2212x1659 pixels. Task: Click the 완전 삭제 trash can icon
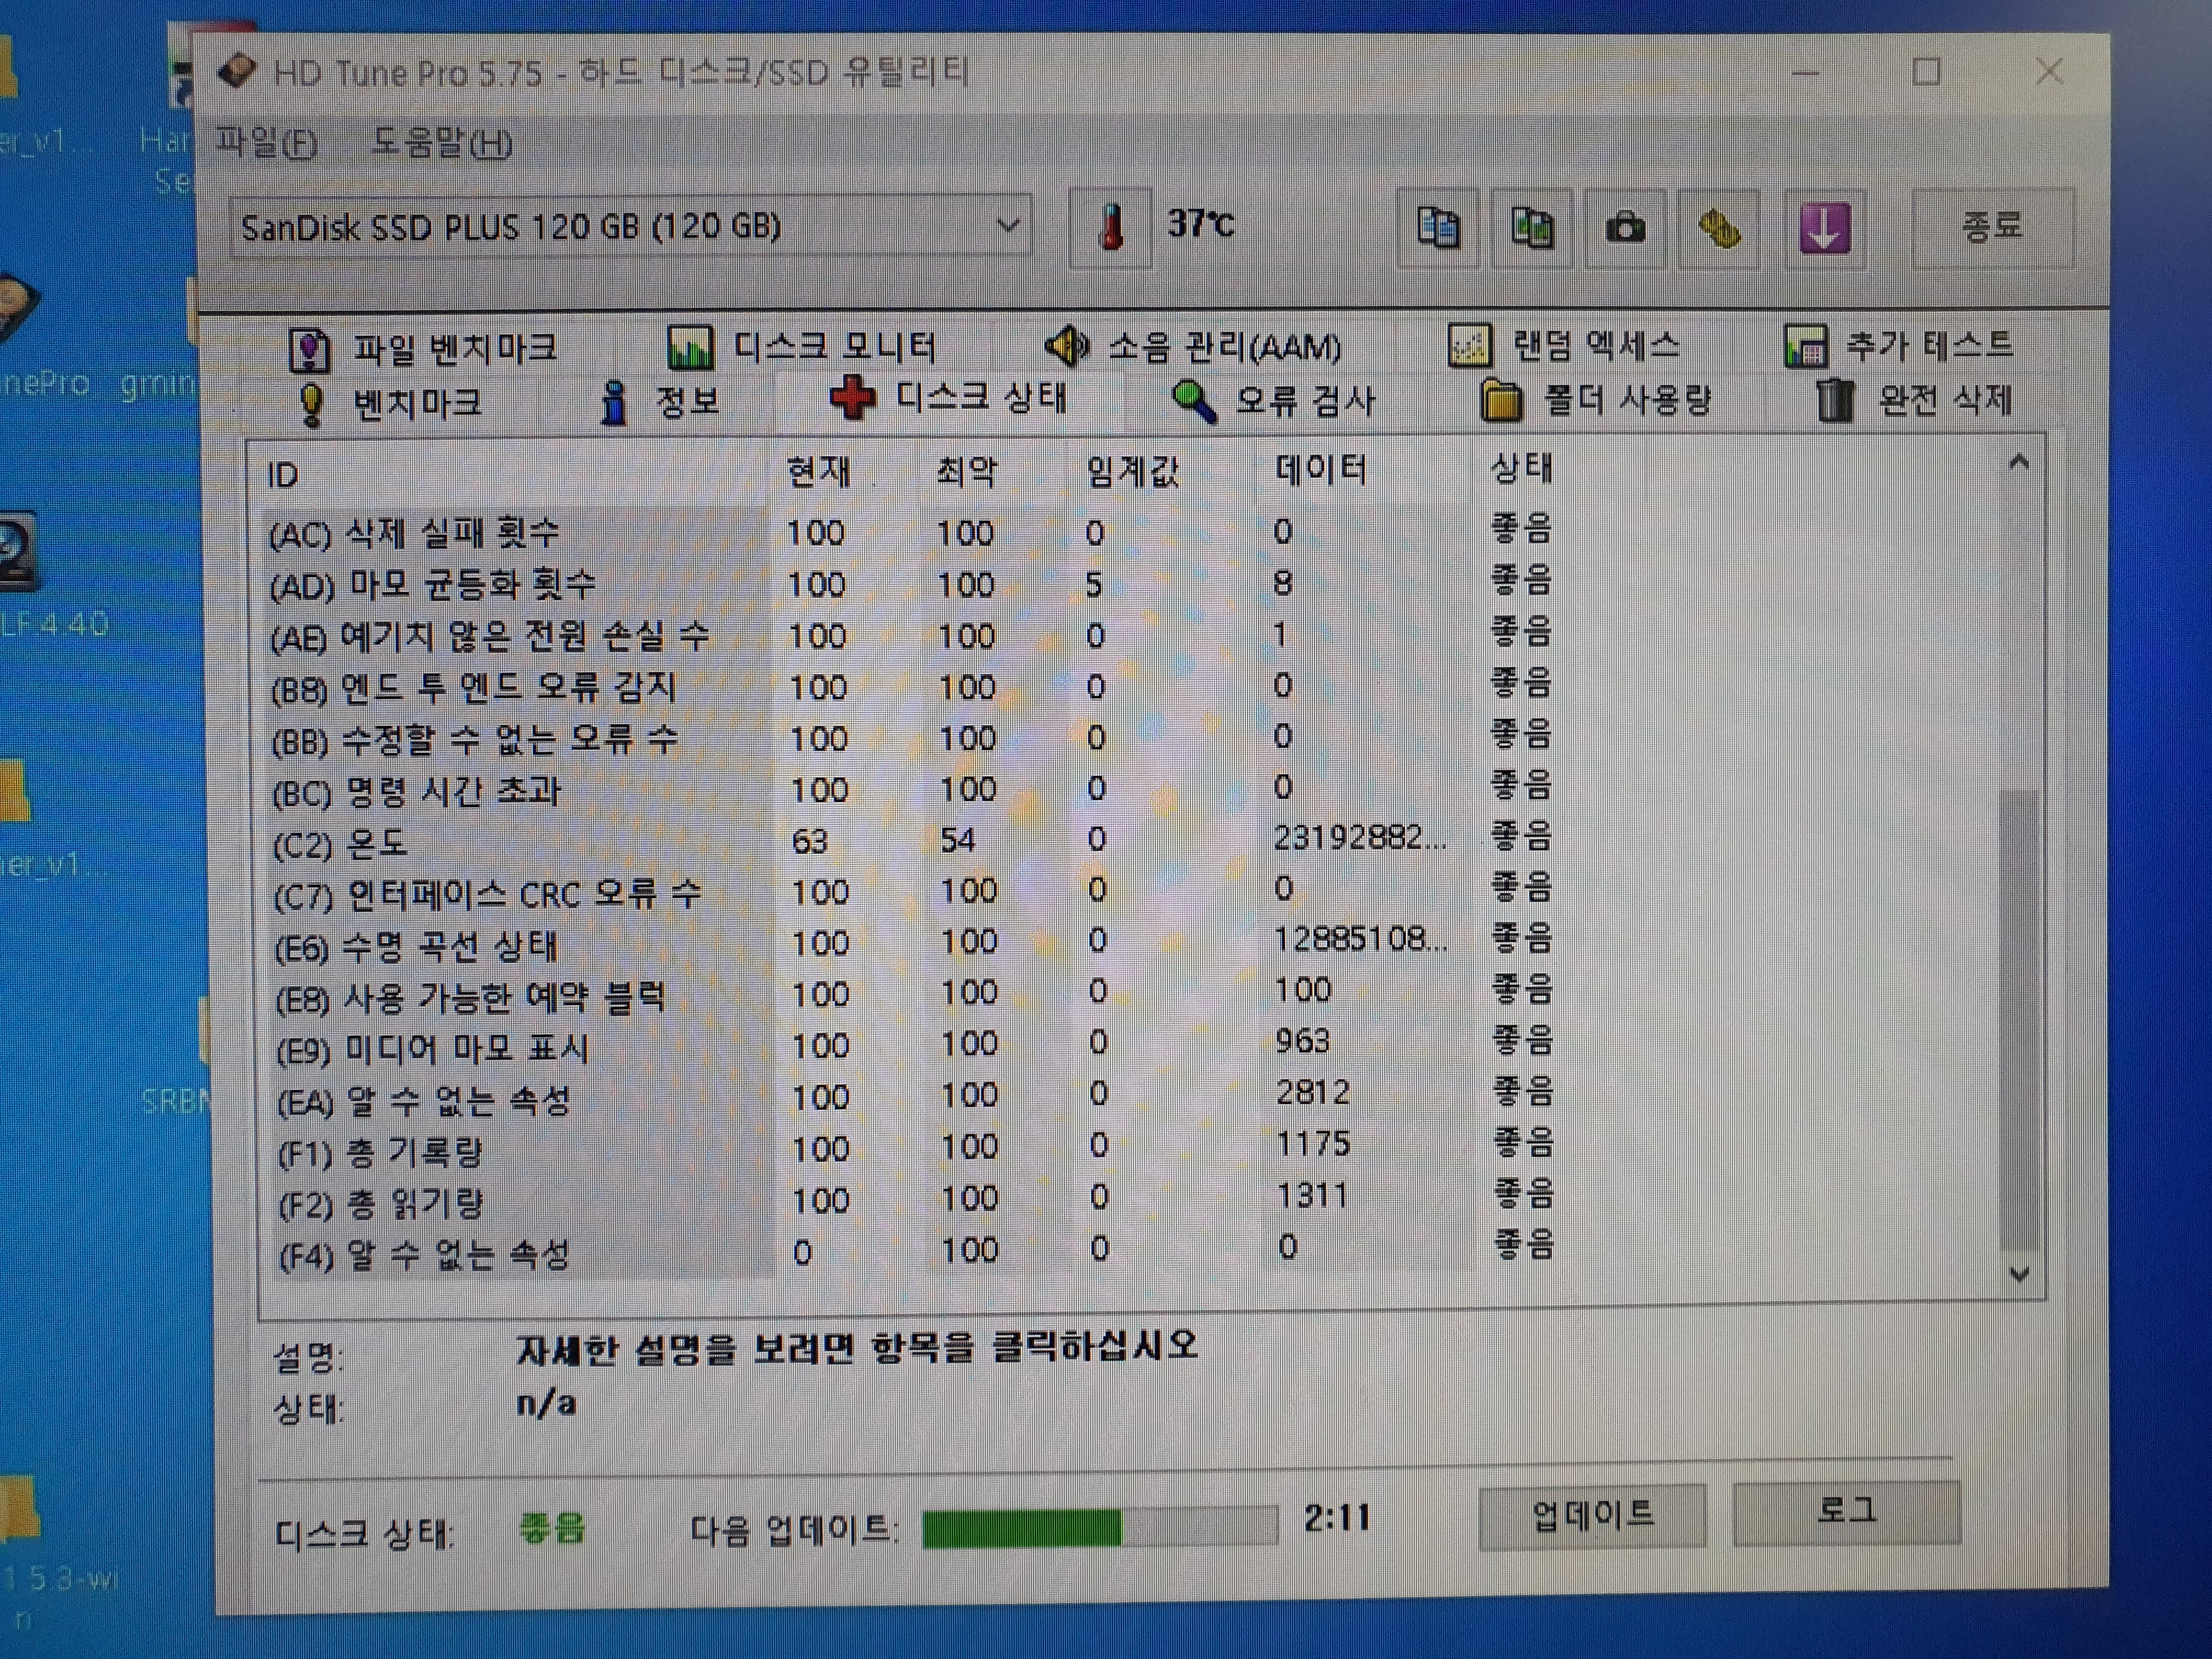click(1835, 400)
